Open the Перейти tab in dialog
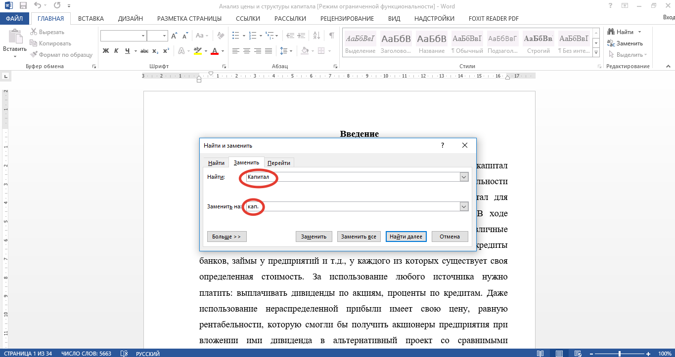Viewport: 675px width, 357px height. [279, 162]
